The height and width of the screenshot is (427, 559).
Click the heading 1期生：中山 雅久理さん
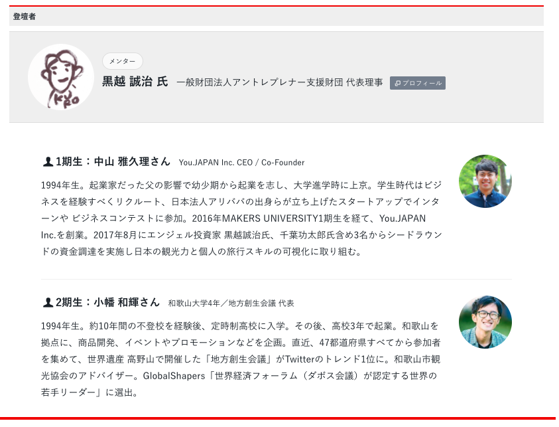[113, 162]
